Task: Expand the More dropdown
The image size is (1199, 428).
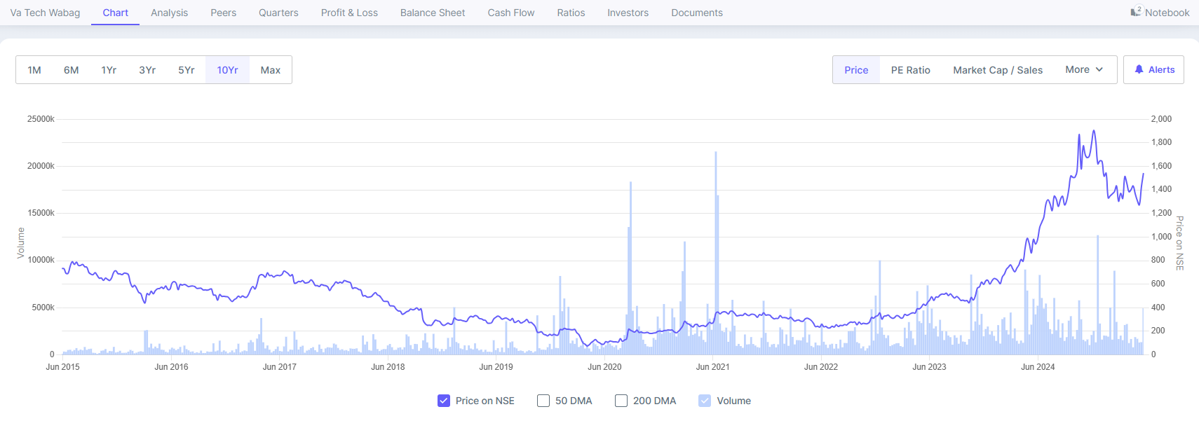Action: (x=1083, y=69)
